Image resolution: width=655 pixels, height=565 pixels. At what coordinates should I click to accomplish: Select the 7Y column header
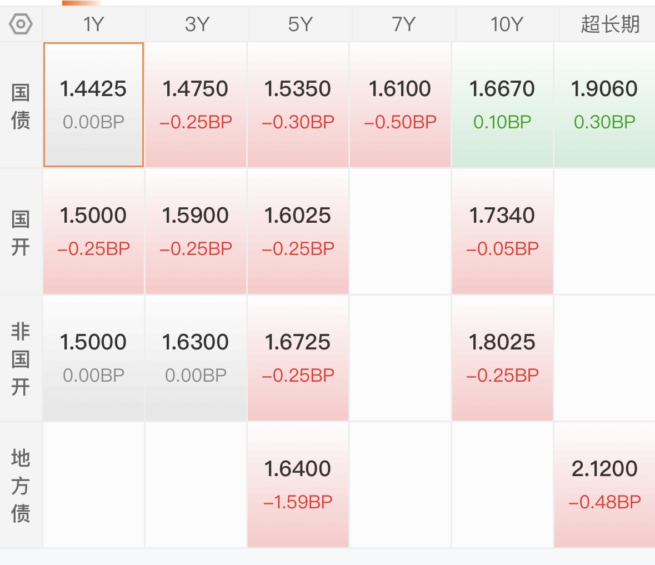coord(403,24)
